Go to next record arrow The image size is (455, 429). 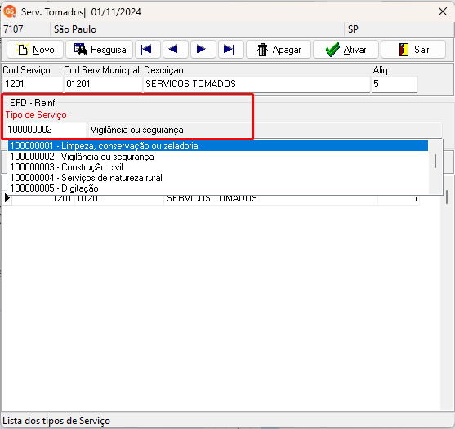[203, 50]
